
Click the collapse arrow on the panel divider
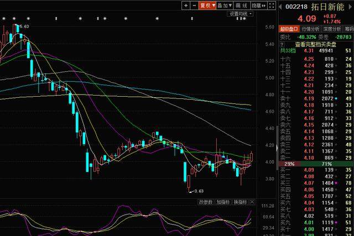coord(277,148)
